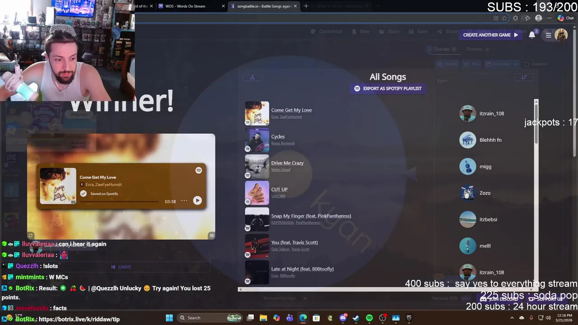Open a new browser tab
The height and width of the screenshot is (325, 578).
306,6
